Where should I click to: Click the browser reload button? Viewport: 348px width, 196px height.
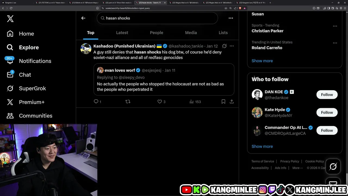11,8
